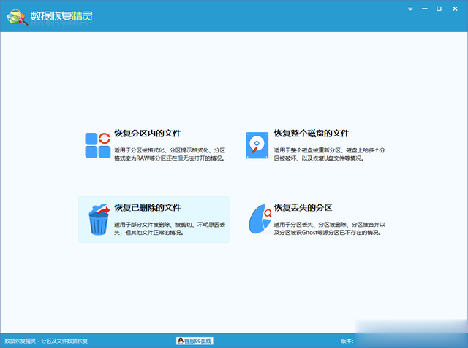Select 恢复已删除的文件 heading

pos(148,207)
